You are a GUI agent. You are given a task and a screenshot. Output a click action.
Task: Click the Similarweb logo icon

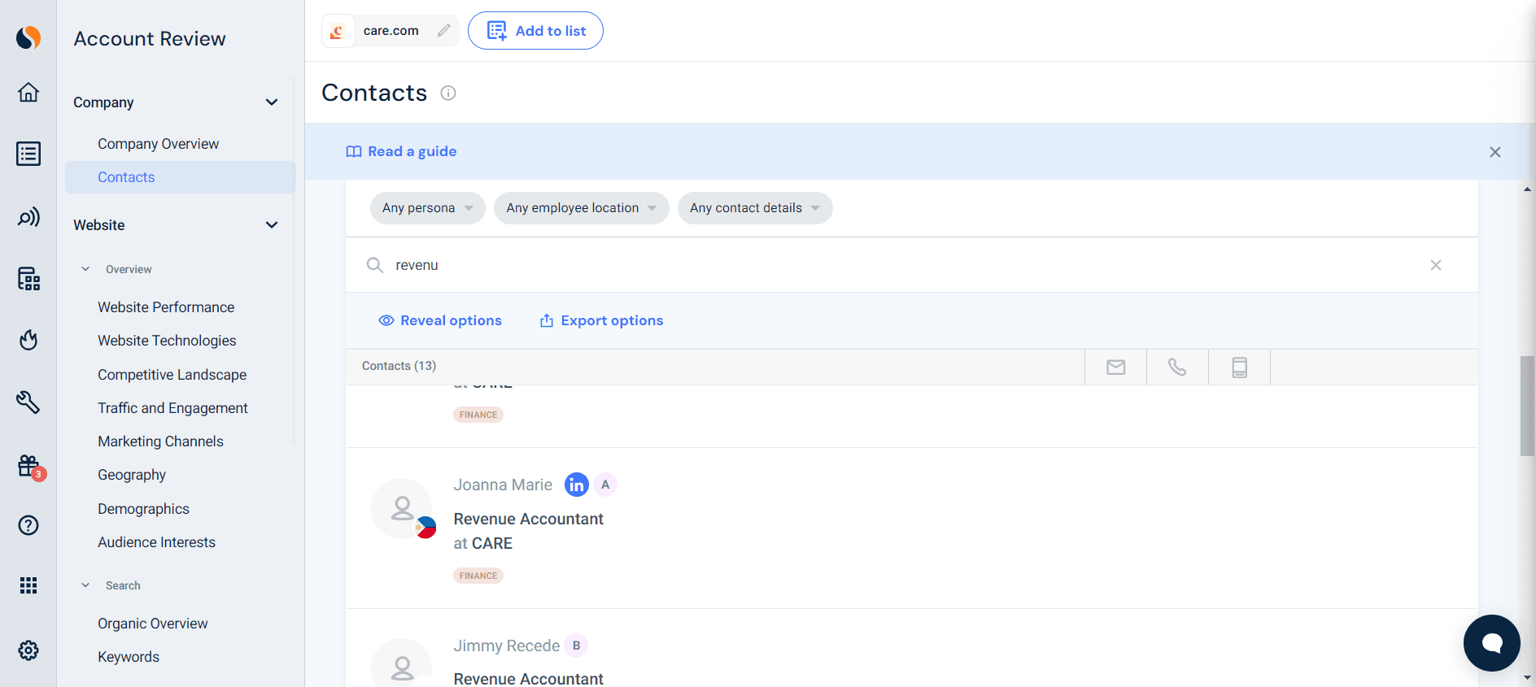point(28,37)
